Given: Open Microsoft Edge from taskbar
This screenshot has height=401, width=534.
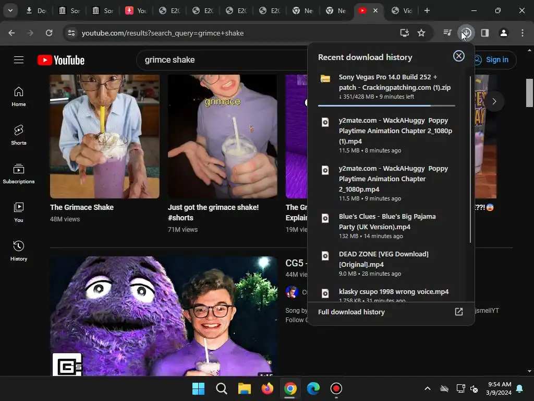Looking at the screenshot, I should (313, 388).
